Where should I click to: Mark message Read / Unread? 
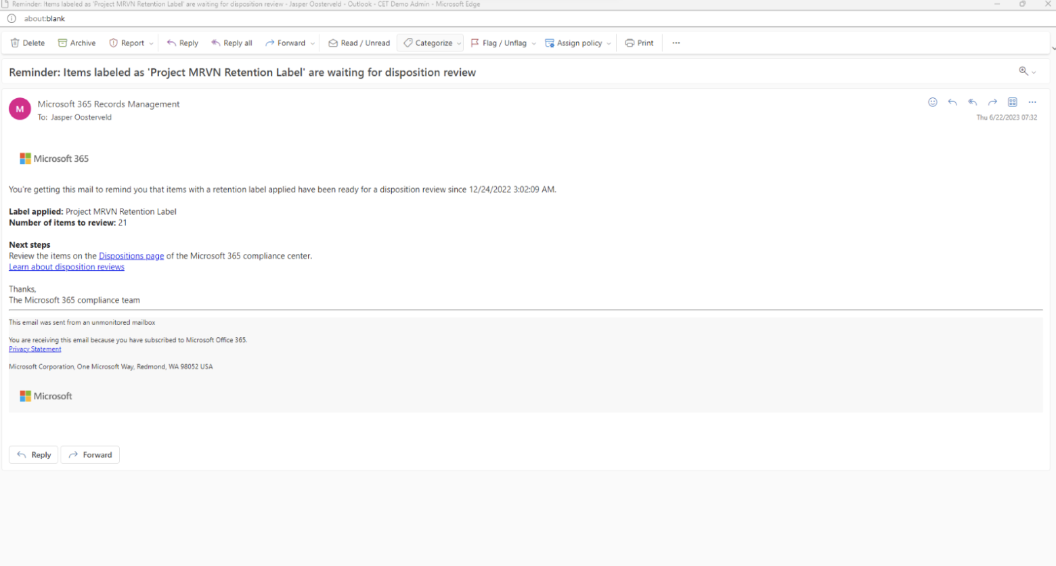359,43
